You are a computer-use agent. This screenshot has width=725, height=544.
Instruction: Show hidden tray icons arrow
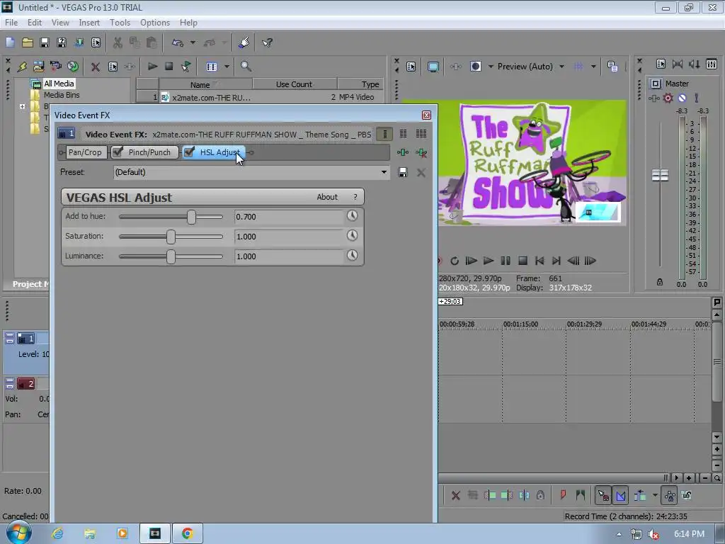coord(619,534)
